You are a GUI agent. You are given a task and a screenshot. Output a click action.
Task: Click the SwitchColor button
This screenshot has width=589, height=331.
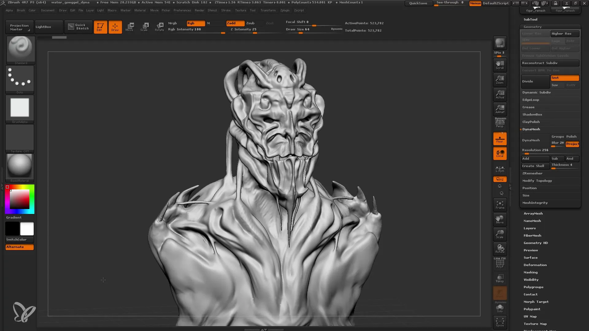click(19, 240)
